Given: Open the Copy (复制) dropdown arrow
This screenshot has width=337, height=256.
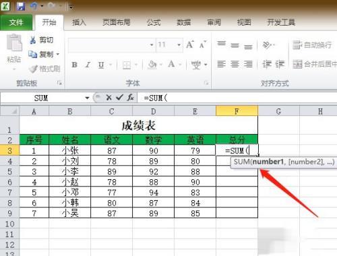Looking at the screenshot, I should (x=58, y=54).
